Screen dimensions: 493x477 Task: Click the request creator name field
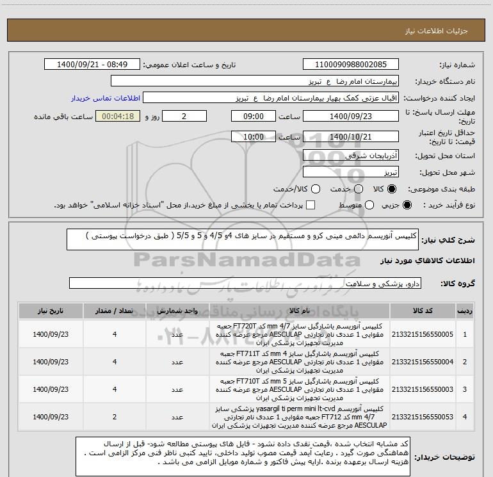(x=271, y=98)
